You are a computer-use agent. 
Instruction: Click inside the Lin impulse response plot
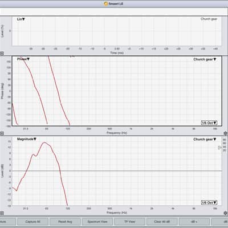pos(117,31)
